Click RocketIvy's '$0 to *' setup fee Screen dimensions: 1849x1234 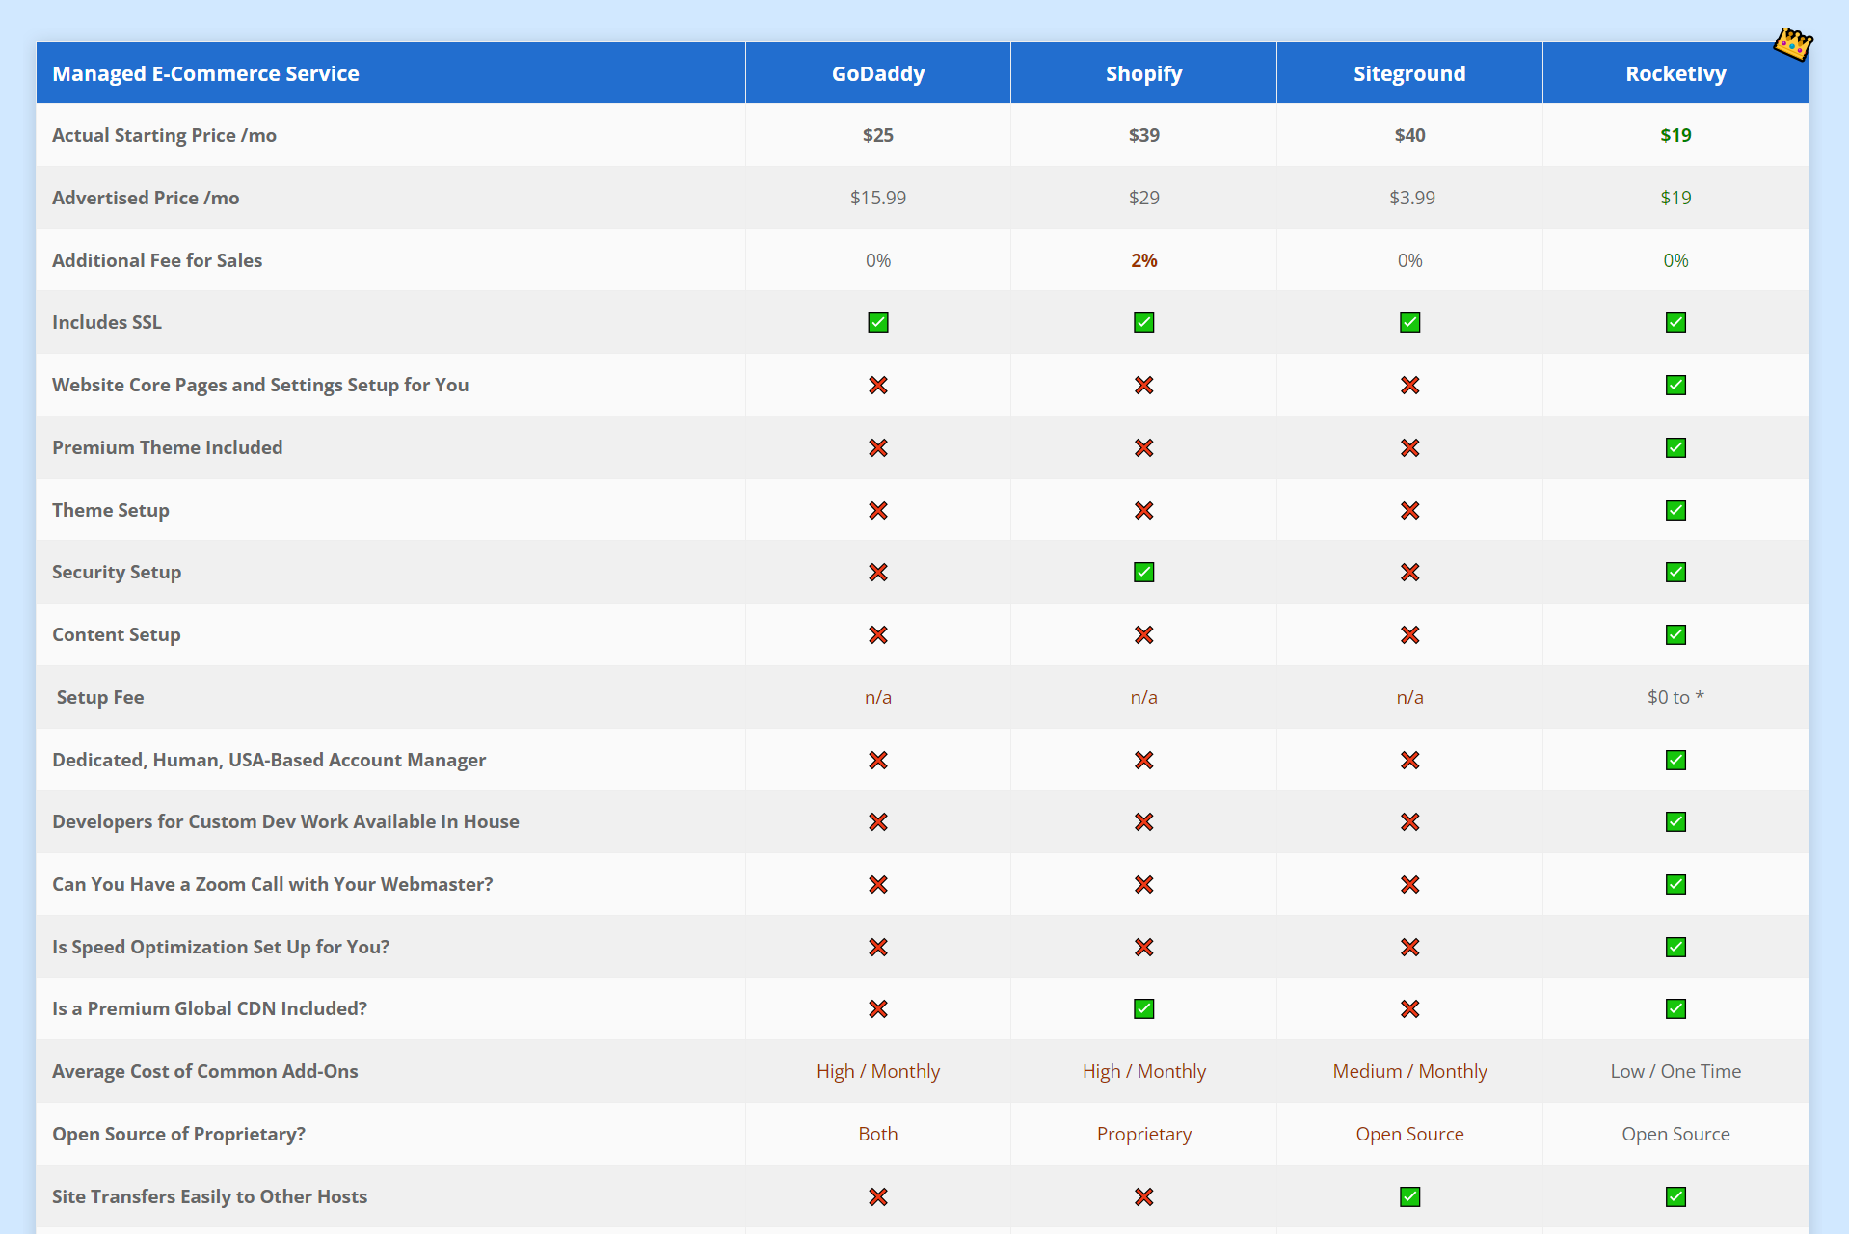[1675, 697]
